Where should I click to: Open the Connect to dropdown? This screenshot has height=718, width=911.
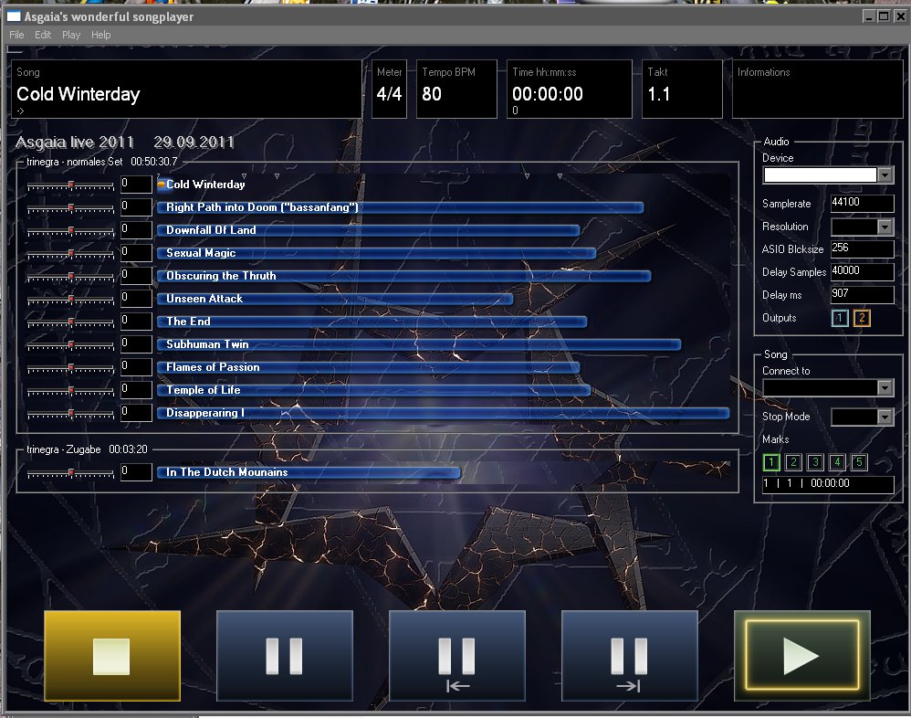[885, 388]
